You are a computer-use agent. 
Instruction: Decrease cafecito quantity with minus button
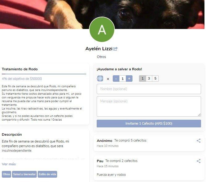[116, 78]
